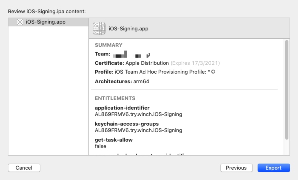The width and height of the screenshot is (298, 180).
Task: Click the Architectures arm64 line
Action: pyautogui.click(x=122, y=81)
